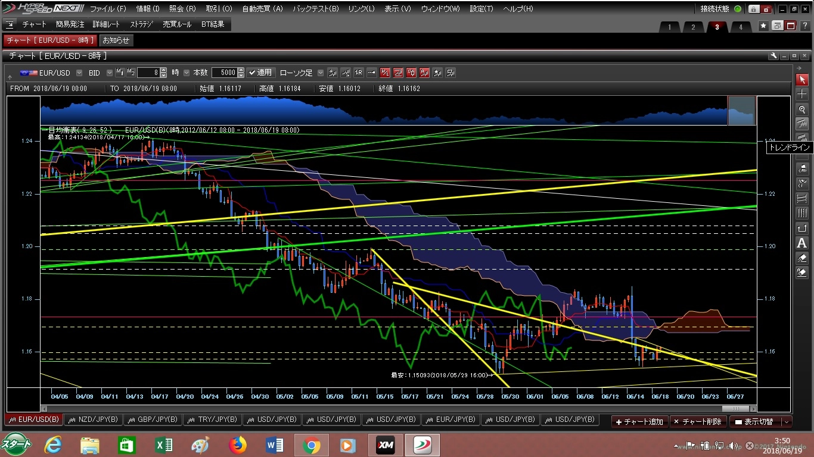Click the チャート追加 button
The width and height of the screenshot is (814, 457).
(639, 421)
